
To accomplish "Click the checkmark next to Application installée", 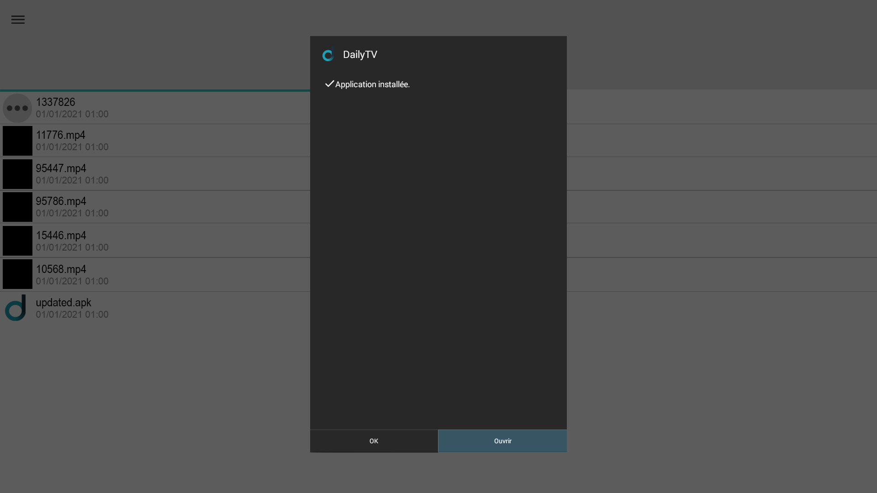I will click(329, 84).
